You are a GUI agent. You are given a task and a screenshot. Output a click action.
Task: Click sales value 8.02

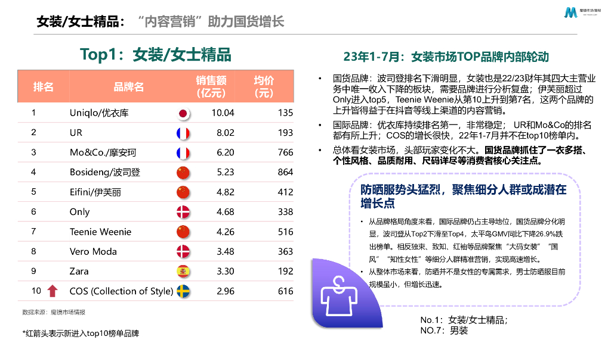coord(226,133)
